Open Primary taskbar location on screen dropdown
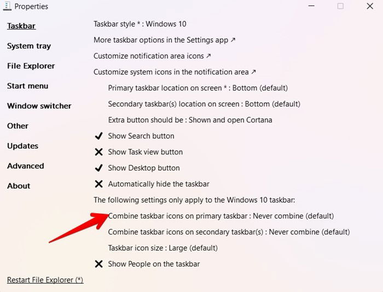The width and height of the screenshot is (383, 292). [x=198, y=88]
